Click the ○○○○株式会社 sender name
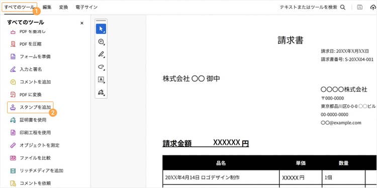 coord(344,89)
